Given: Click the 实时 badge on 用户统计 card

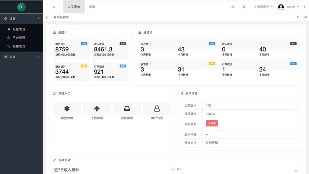Looking at the screenshot, I should pyautogui.click(x=84, y=43).
